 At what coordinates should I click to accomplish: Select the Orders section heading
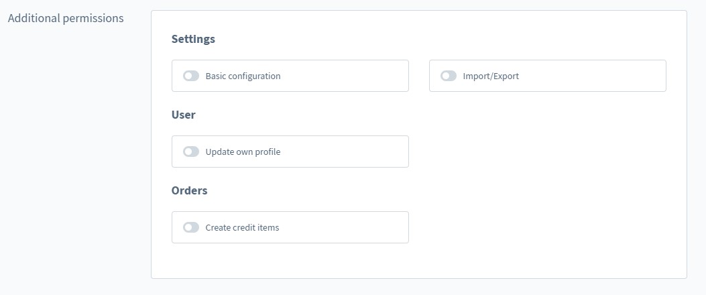coord(190,190)
